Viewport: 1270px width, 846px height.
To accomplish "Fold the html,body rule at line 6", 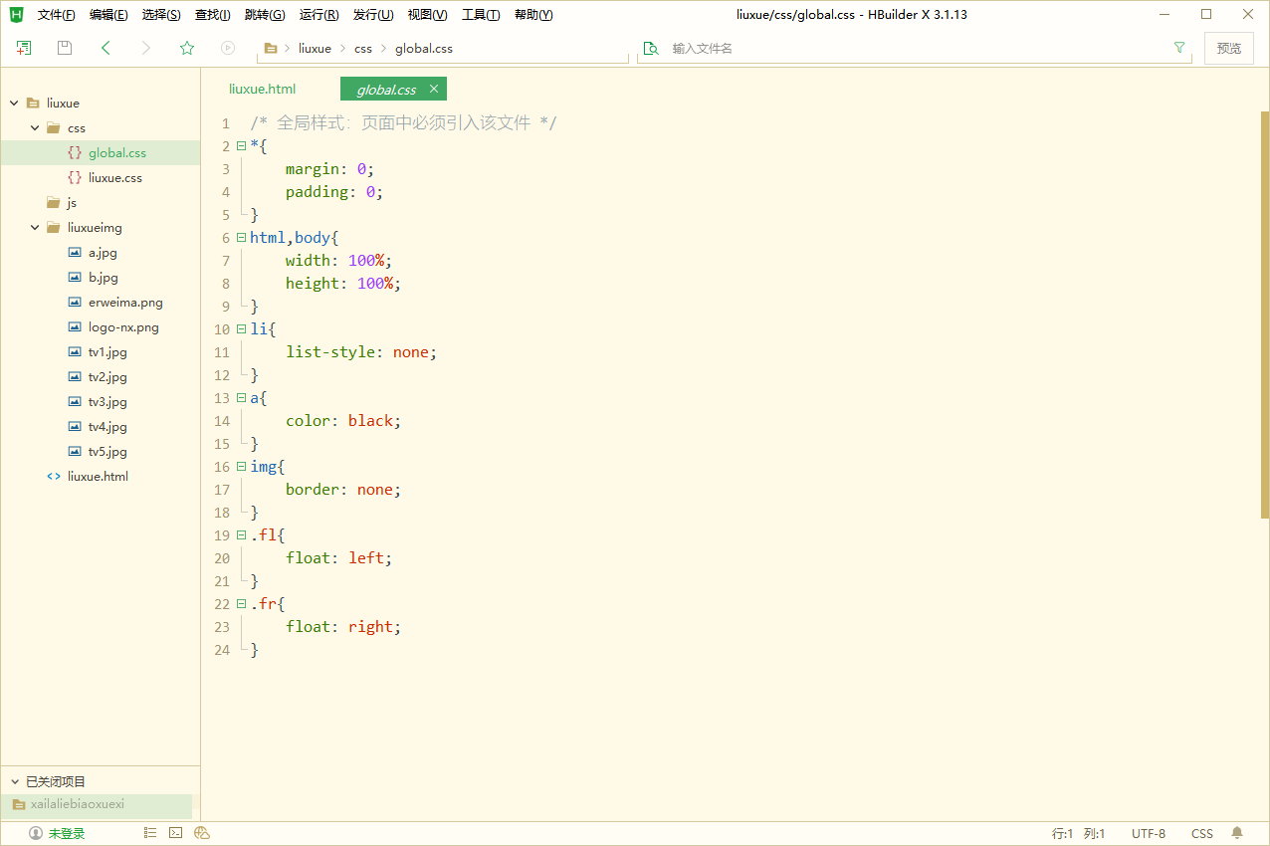I will pos(241,238).
